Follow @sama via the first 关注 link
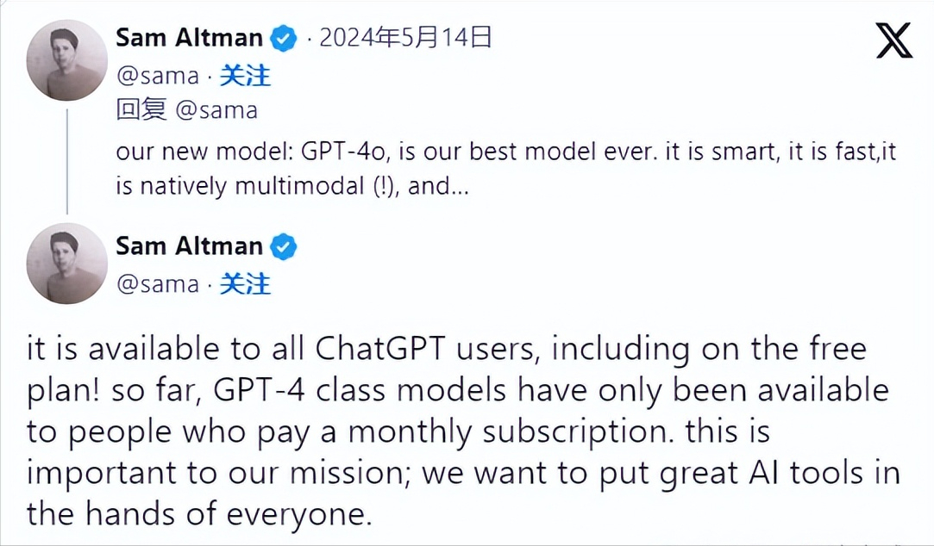 click(247, 76)
